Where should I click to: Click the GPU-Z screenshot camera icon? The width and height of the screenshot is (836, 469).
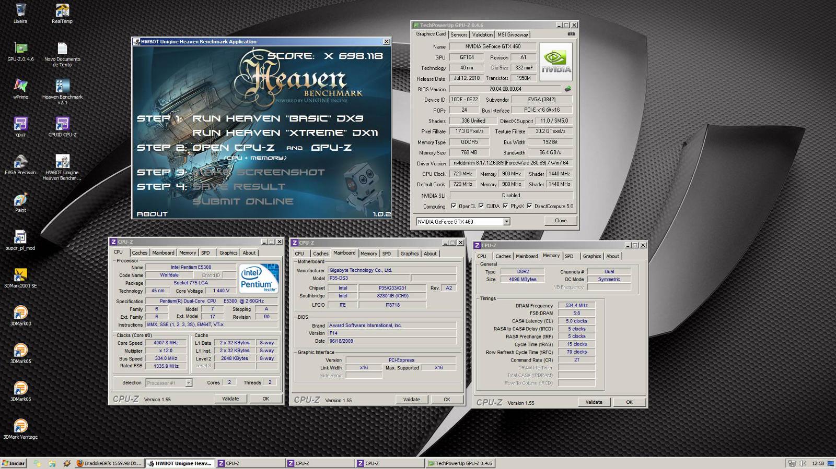[x=571, y=34]
